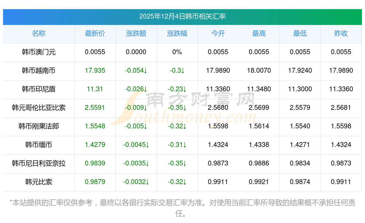The image size is (365, 223).
Task: Click the 最高 column header
Action: [x=259, y=33]
